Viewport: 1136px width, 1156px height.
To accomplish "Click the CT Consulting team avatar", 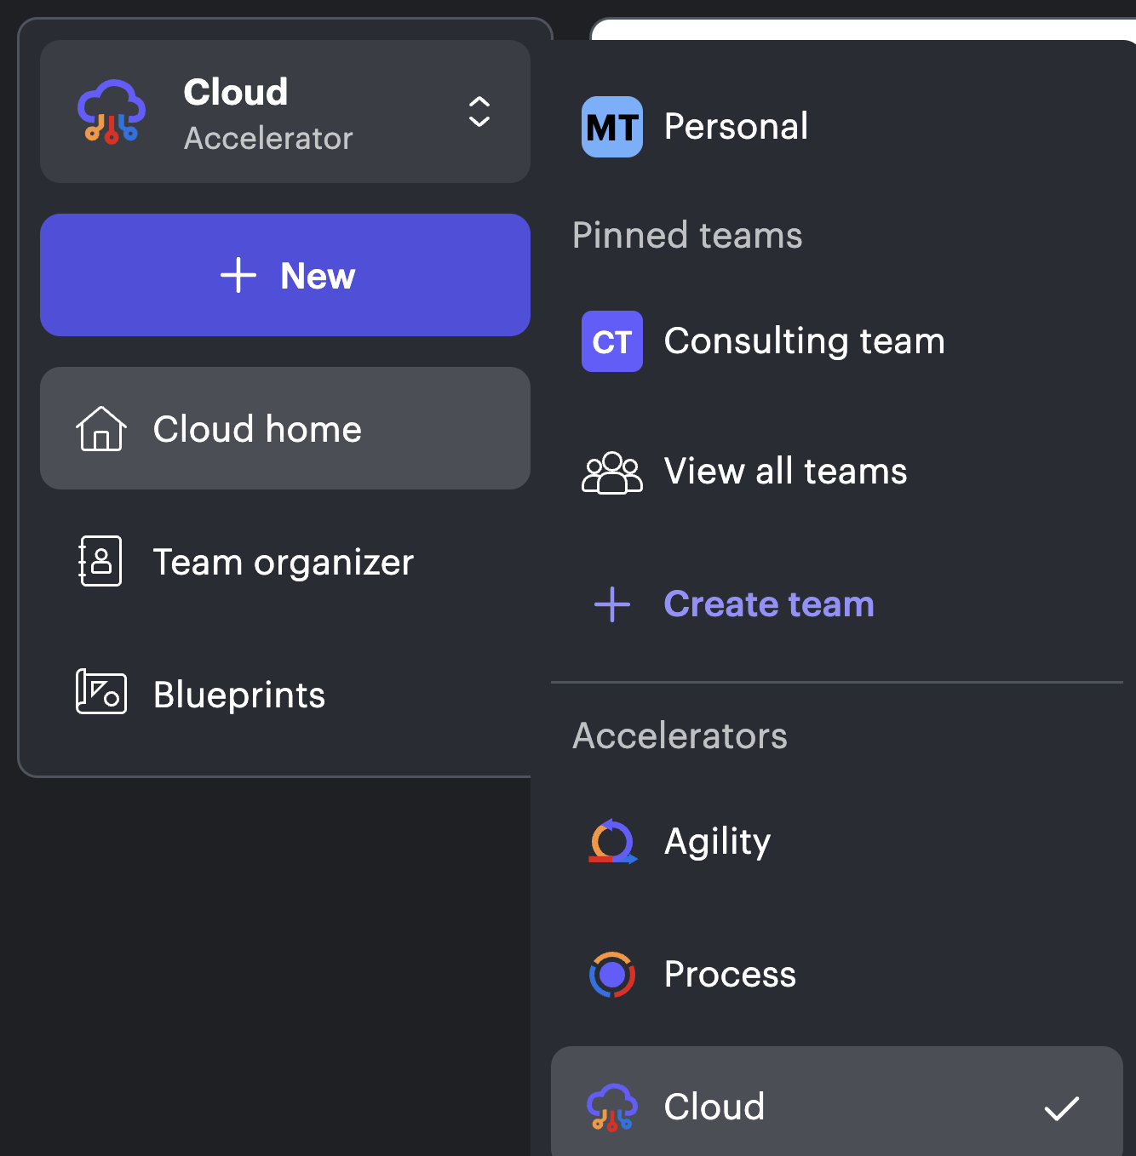I will point(611,341).
